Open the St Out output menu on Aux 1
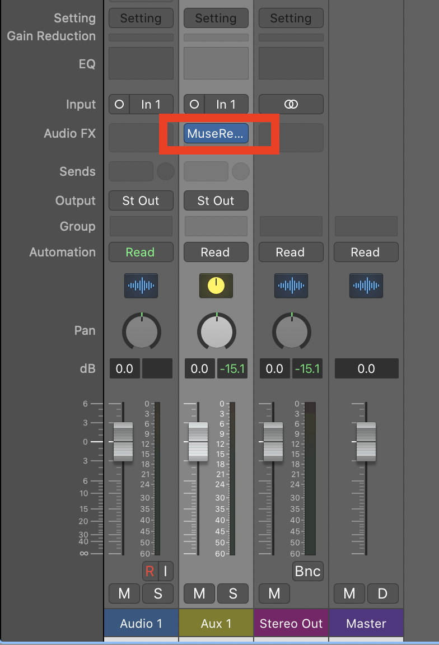Screen dimensions: 439x645 tap(216, 200)
